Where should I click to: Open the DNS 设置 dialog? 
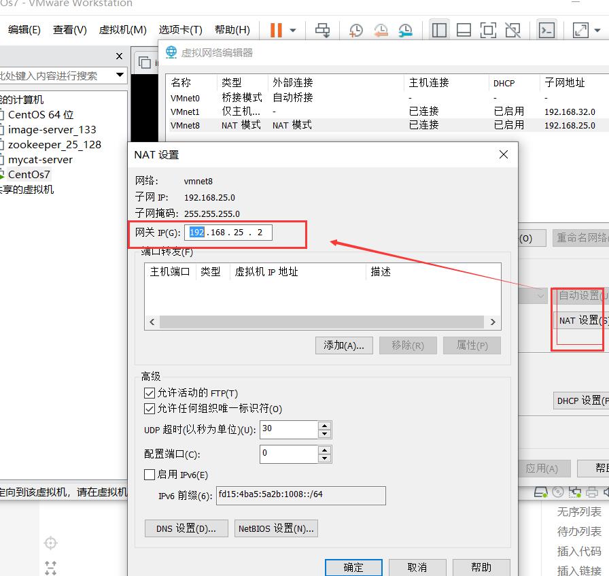click(x=186, y=527)
